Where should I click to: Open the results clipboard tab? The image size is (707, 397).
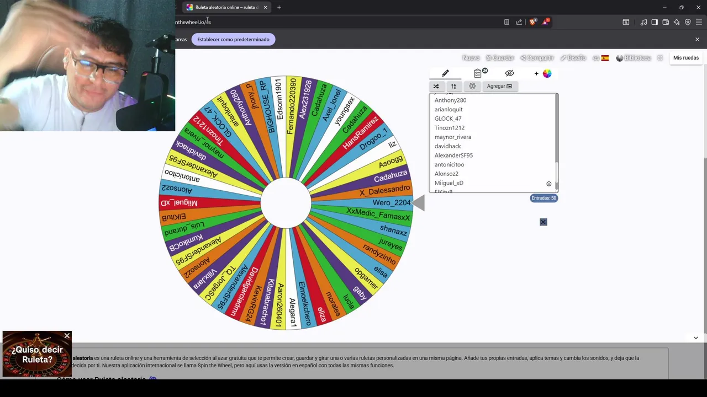click(478, 73)
